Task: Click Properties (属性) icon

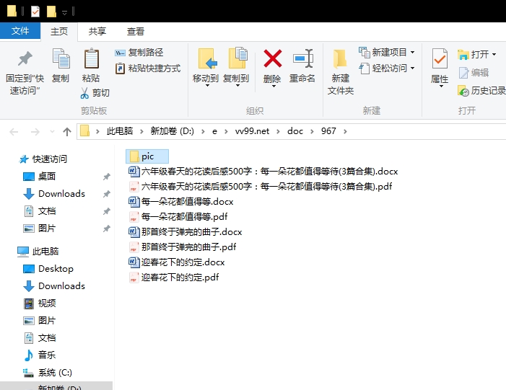Action: coord(440,58)
